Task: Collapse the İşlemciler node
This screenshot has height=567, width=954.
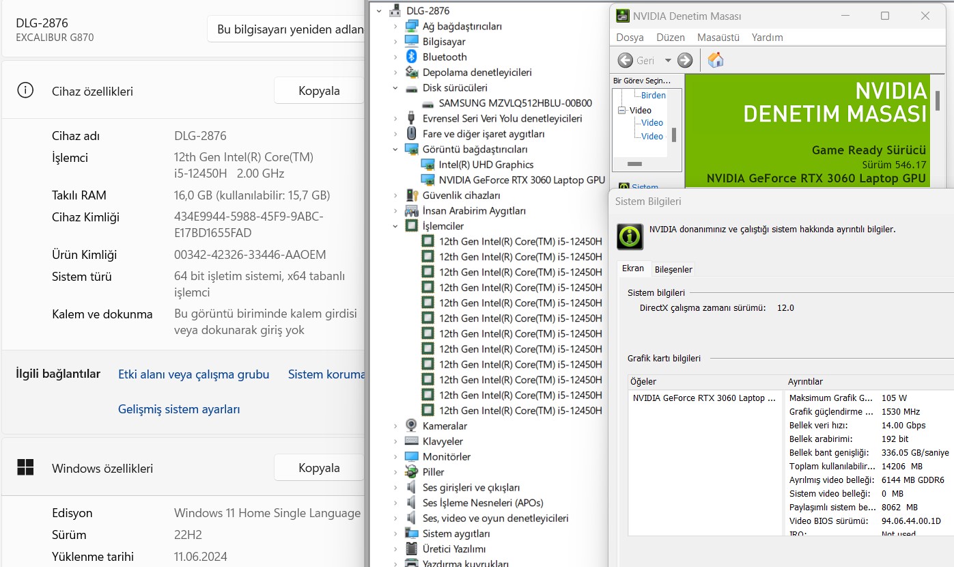Action: tap(395, 226)
